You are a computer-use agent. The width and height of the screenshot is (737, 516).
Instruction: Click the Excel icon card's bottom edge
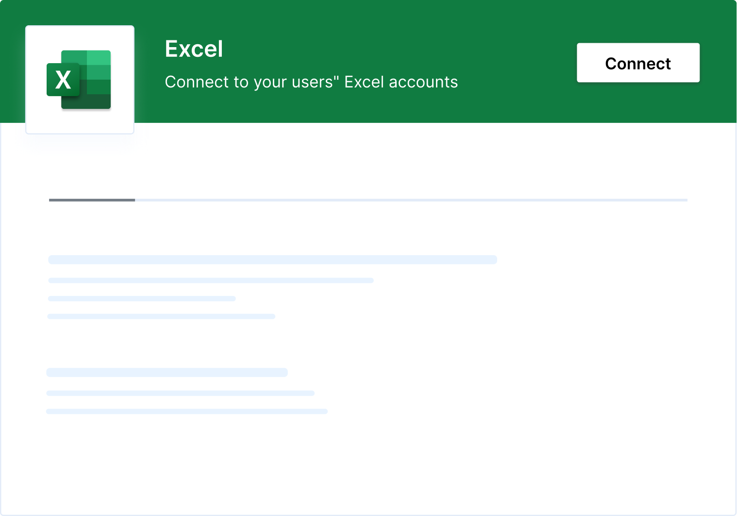[79, 132]
